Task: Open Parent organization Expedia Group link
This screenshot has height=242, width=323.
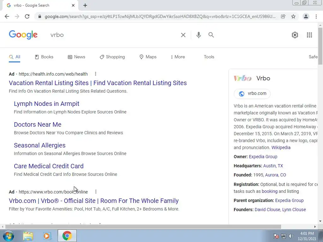Action: (x=289, y=200)
